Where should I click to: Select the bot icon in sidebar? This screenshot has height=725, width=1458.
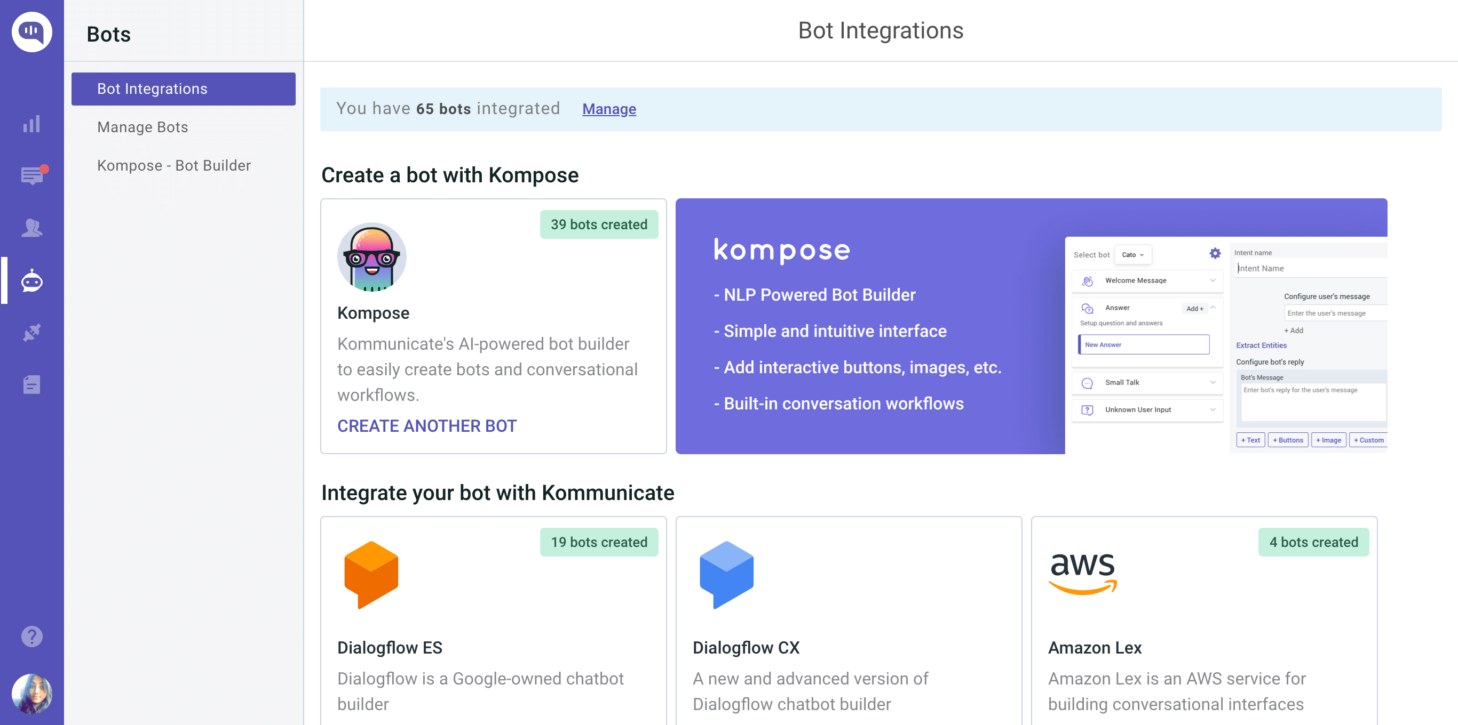tap(31, 280)
